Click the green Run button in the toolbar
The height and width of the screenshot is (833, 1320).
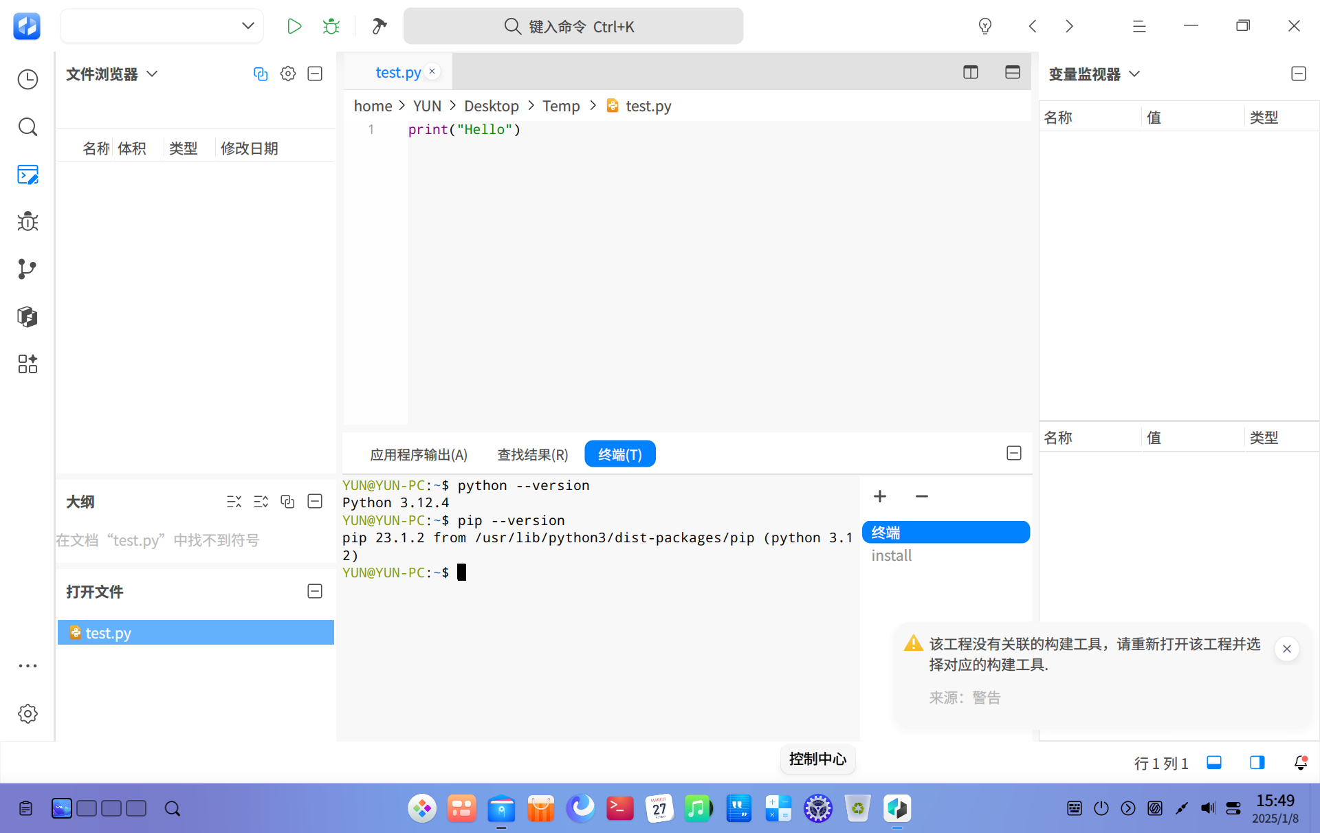(x=294, y=26)
